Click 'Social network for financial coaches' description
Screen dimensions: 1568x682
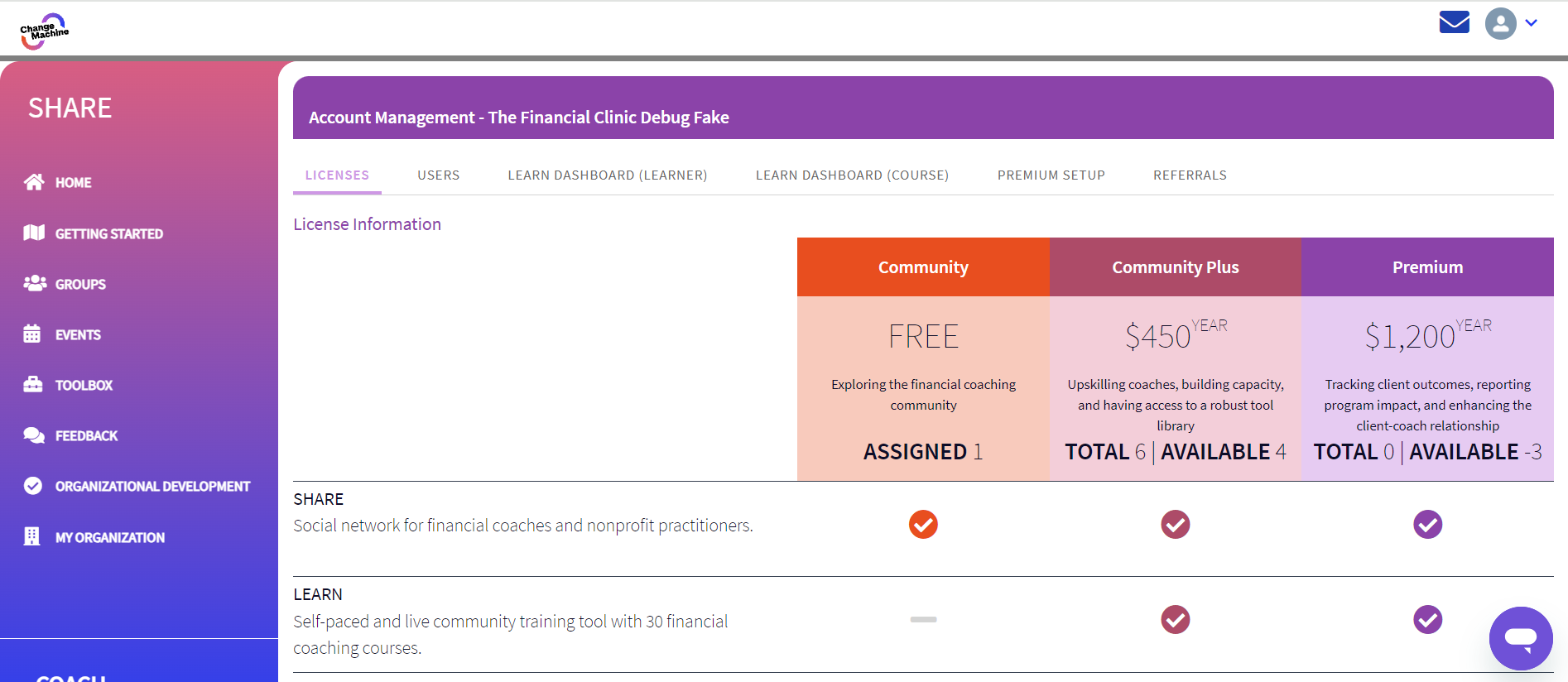(x=523, y=526)
